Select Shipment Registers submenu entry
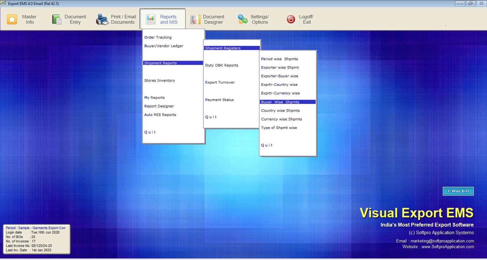The image size is (487, 260). [x=232, y=48]
